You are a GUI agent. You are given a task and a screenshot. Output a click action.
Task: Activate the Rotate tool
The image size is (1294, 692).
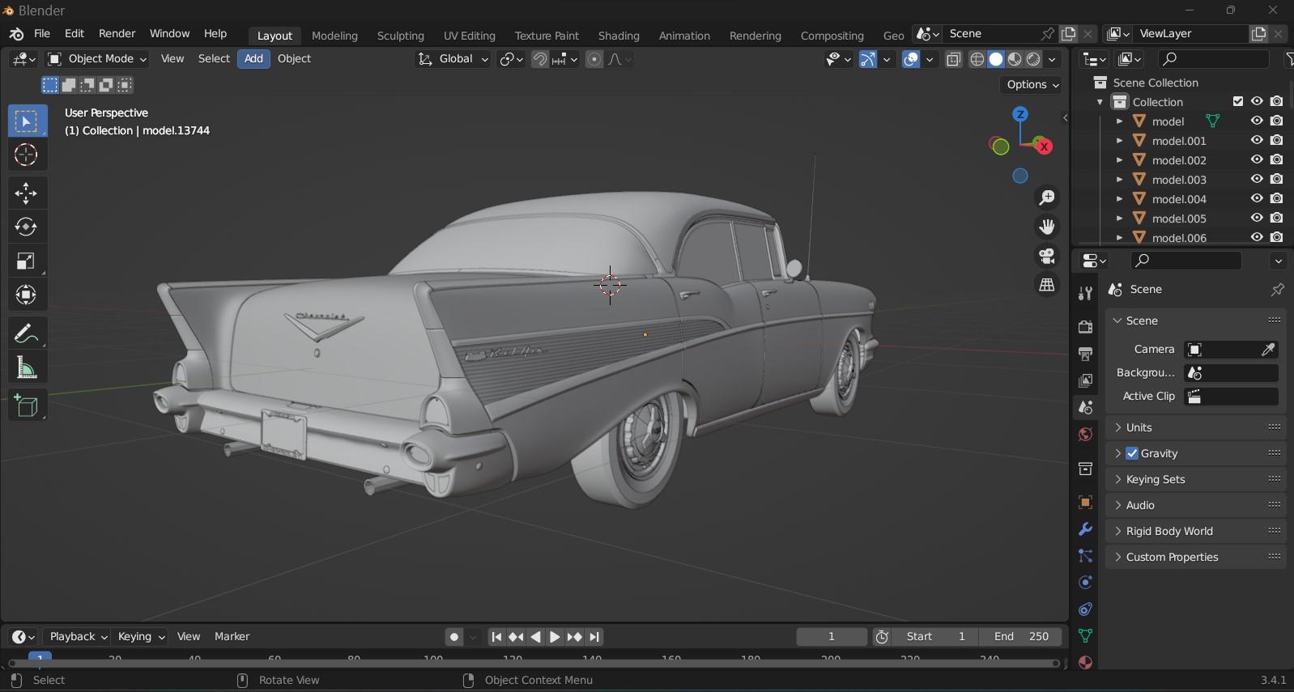pos(26,227)
